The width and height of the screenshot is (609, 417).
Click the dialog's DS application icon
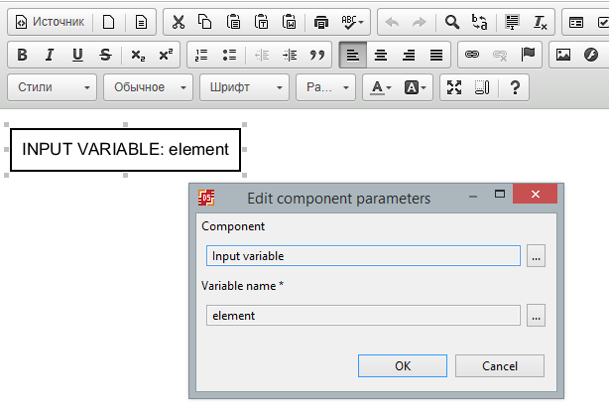(x=206, y=198)
